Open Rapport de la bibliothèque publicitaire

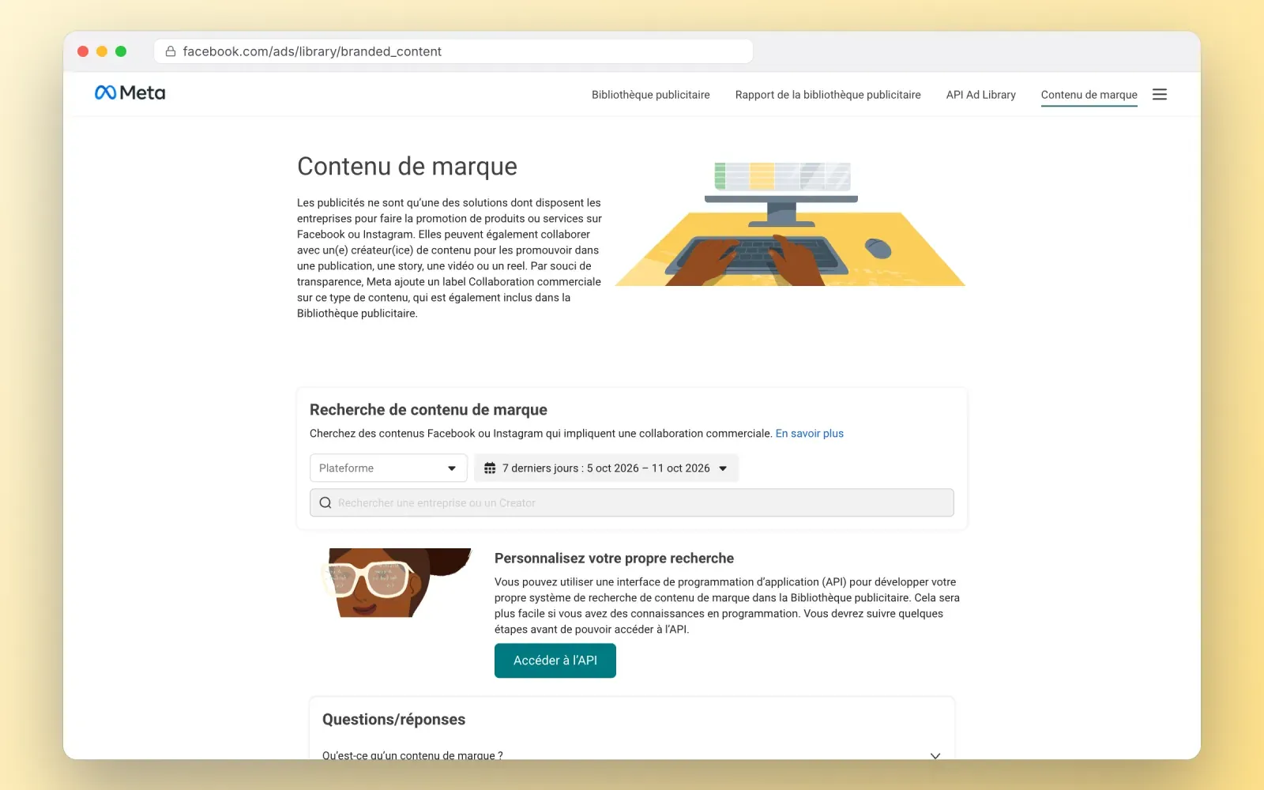point(828,95)
